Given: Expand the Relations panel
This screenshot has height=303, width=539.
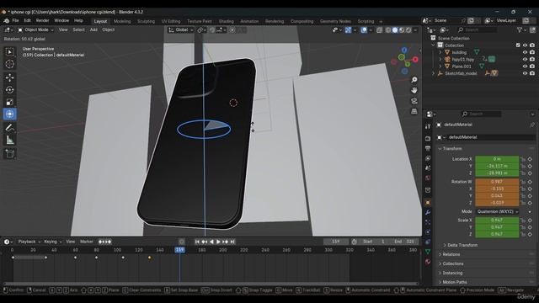Looking at the screenshot, I should 451,254.
